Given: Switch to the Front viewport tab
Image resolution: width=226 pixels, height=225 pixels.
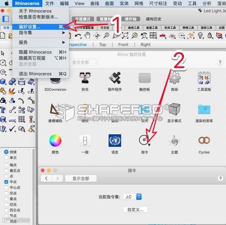Looking at the screenshot, I should pyautogui.click(x=123, y=45).
